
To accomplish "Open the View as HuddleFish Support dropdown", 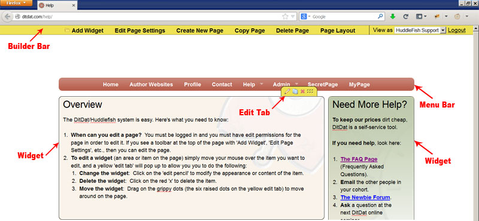I will [420, 30].
